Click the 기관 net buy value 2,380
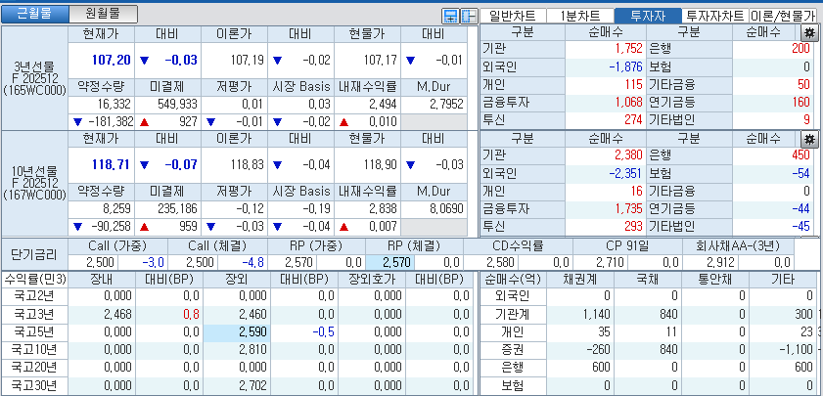The image size is (823, 396). pos(630,155)
